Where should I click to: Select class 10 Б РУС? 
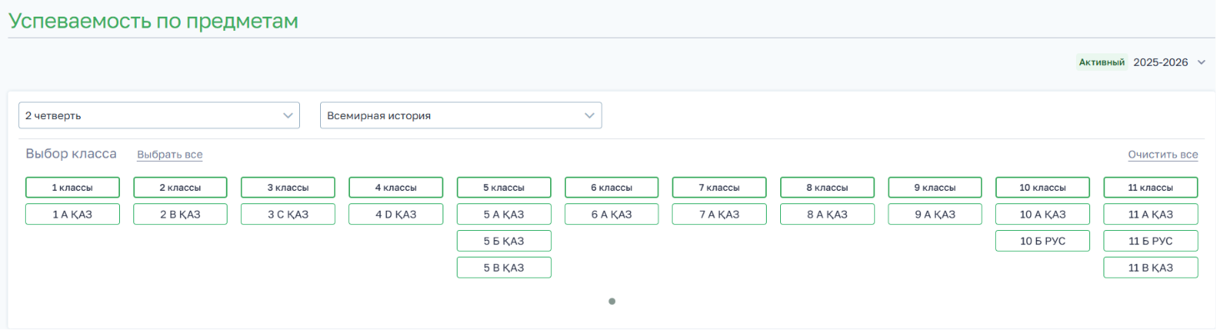[1043, 241]
